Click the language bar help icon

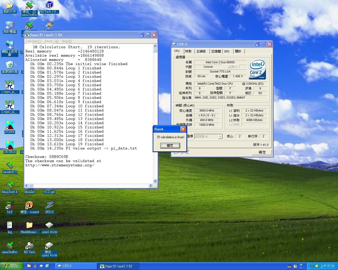click(x=295, y=266)
